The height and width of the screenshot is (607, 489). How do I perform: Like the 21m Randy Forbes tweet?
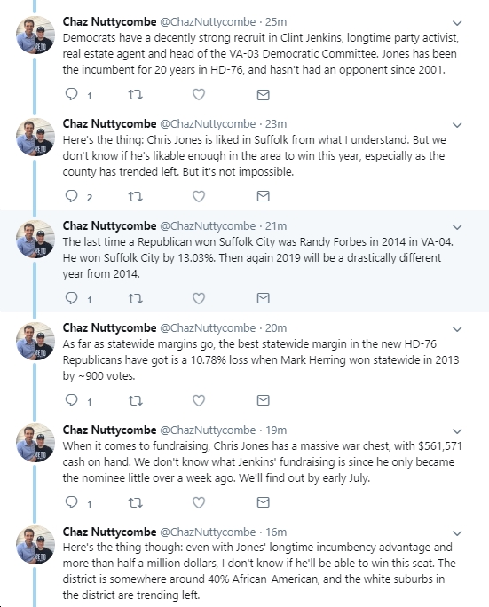(x=199, y=298)
